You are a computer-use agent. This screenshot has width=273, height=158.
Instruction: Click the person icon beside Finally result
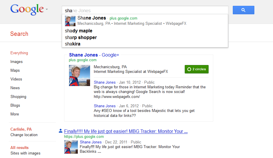point(61,131)
